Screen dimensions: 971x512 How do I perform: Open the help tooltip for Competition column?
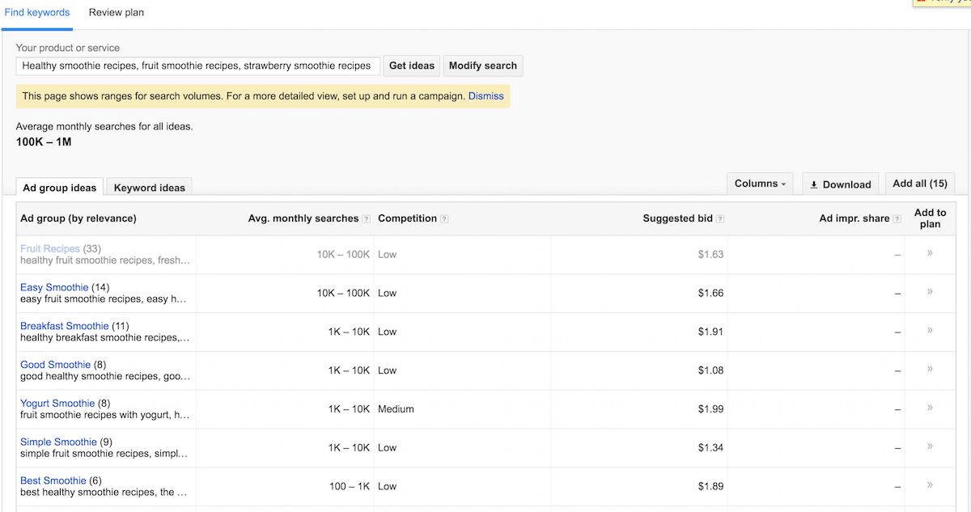coord(443,218)
